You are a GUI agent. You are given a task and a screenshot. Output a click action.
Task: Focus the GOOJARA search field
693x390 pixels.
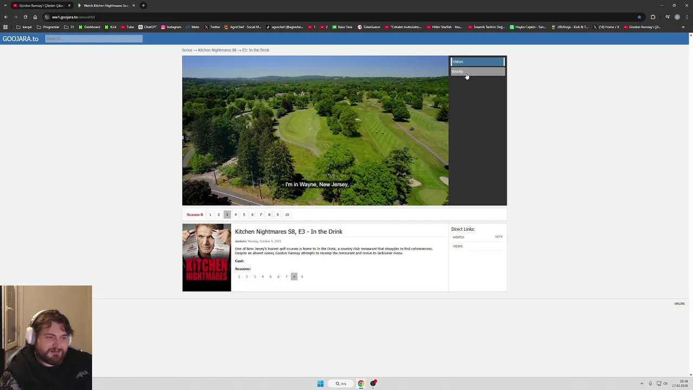click(94, 38)
